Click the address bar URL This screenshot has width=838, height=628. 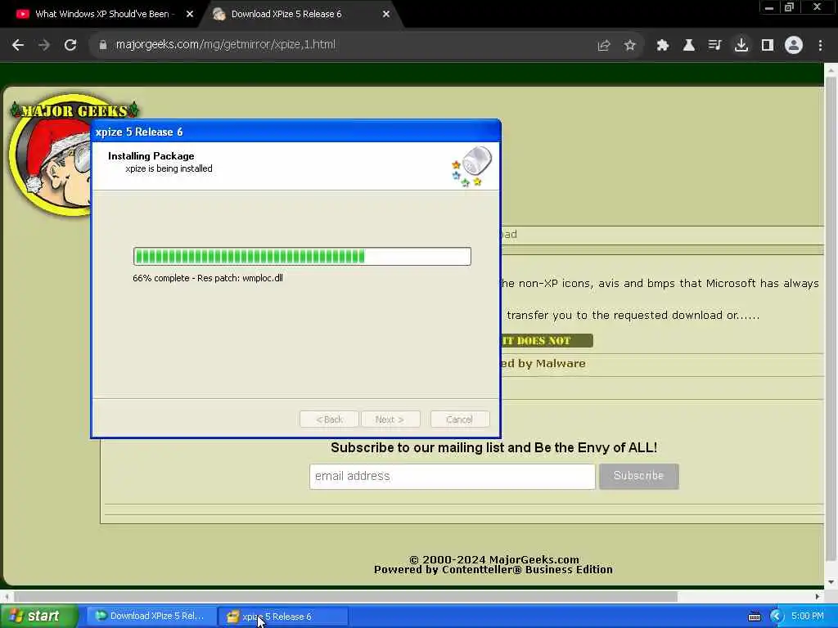226,45
